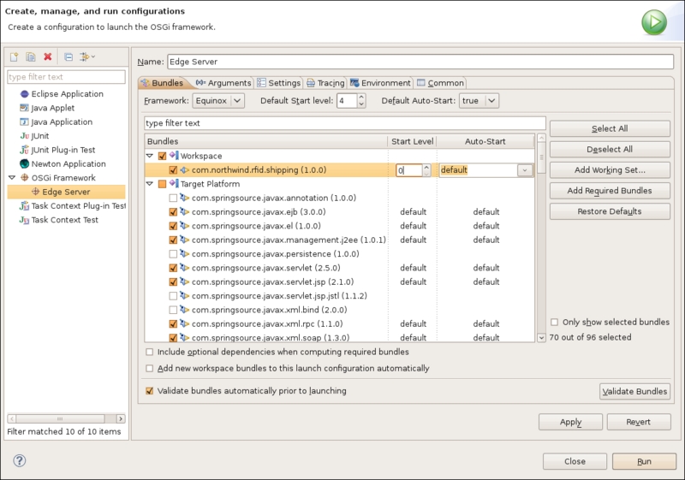Click the Collapse All toolbar icon
Screen dimensions: 685x480
[68, 56]
